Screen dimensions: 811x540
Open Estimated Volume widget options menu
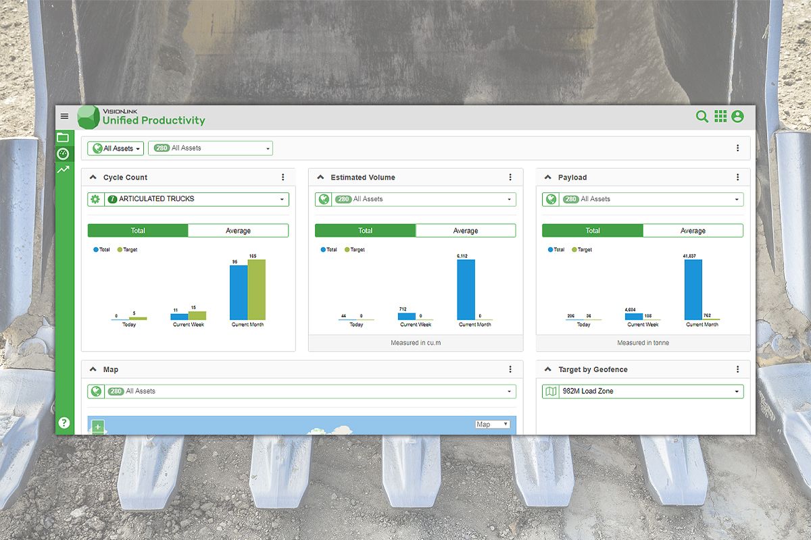tap(510, 178)
